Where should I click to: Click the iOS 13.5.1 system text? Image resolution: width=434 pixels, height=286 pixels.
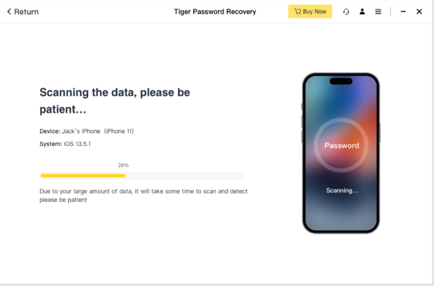click(77, 144)
